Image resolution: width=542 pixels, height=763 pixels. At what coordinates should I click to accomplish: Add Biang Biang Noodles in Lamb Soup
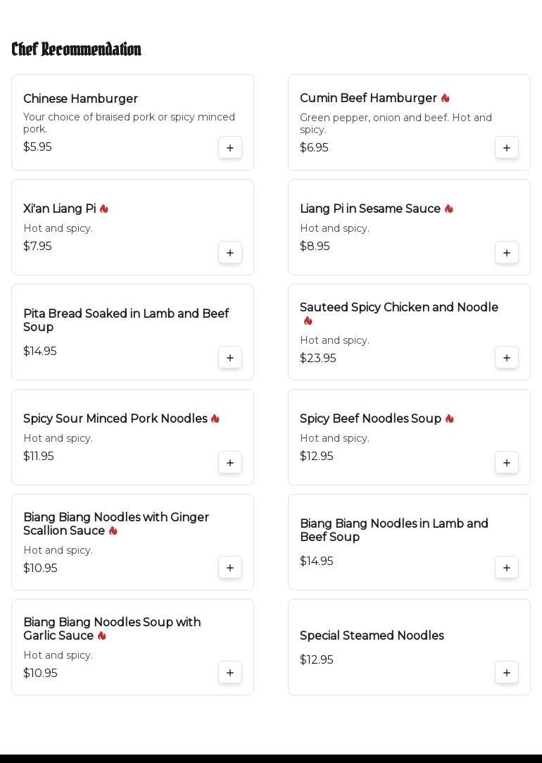point(507,568)
